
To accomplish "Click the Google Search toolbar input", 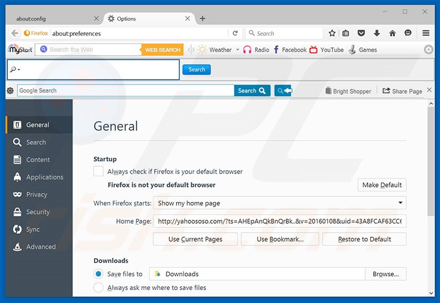I will [126, 90].
